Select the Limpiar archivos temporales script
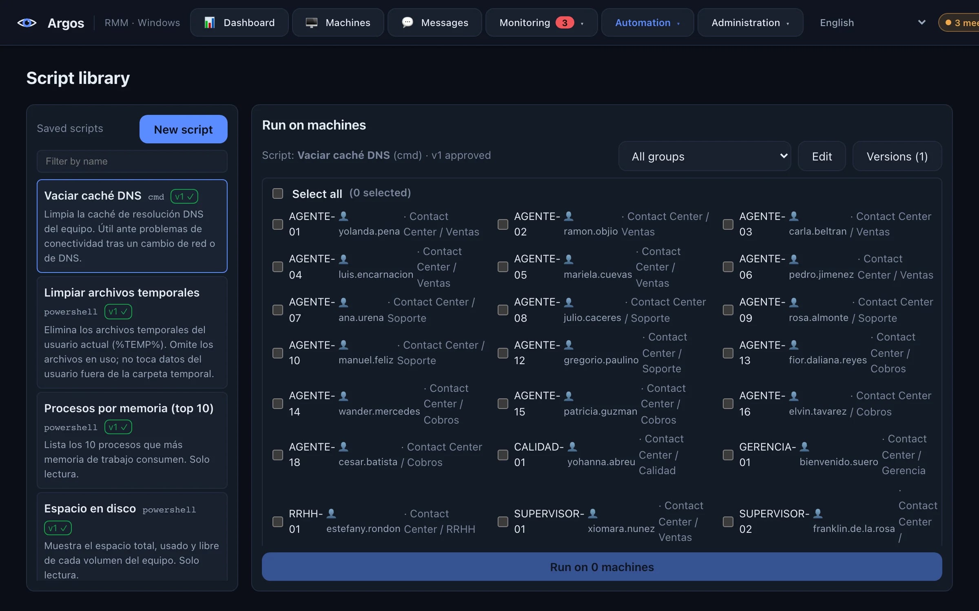The height and width of the screenshot is (611, 979). [x=132, y=332]
